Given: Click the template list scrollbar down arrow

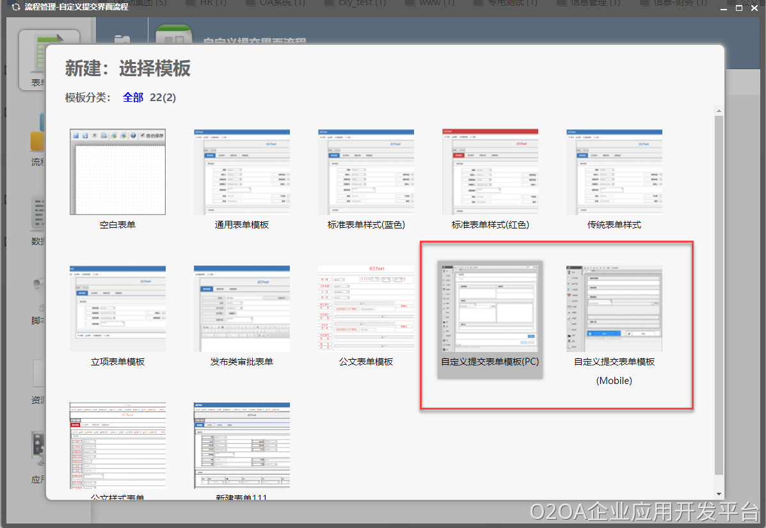Looking at the screenshot, I should tap(719, 494).
